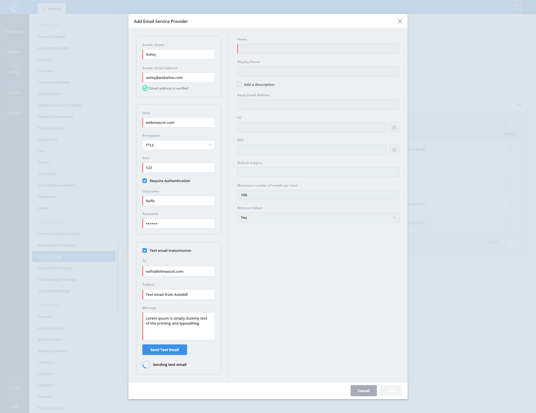This screenshot has height=413, width=536.
Task: Open the Retry on failure dropdown
Action: pyautogui.click(x=318, y=218)
